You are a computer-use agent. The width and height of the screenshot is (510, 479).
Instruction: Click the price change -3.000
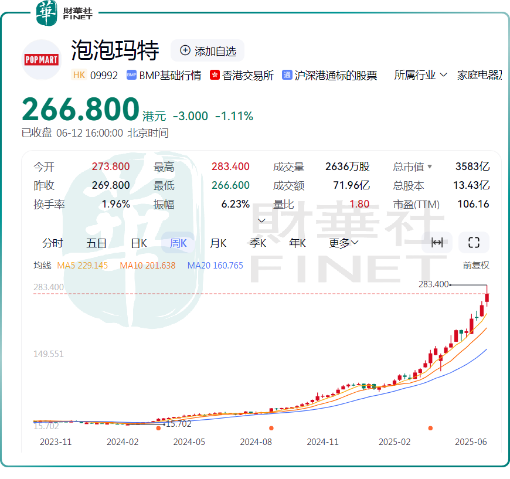[191, 116]
